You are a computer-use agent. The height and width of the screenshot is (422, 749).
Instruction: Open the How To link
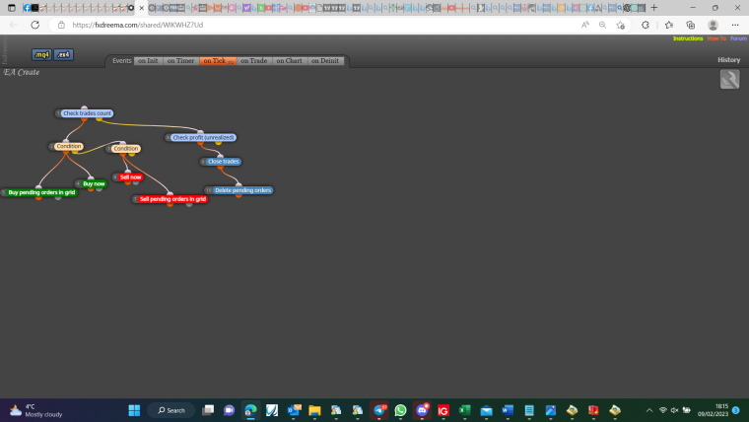pyautogui.click(x=716, y=38)
